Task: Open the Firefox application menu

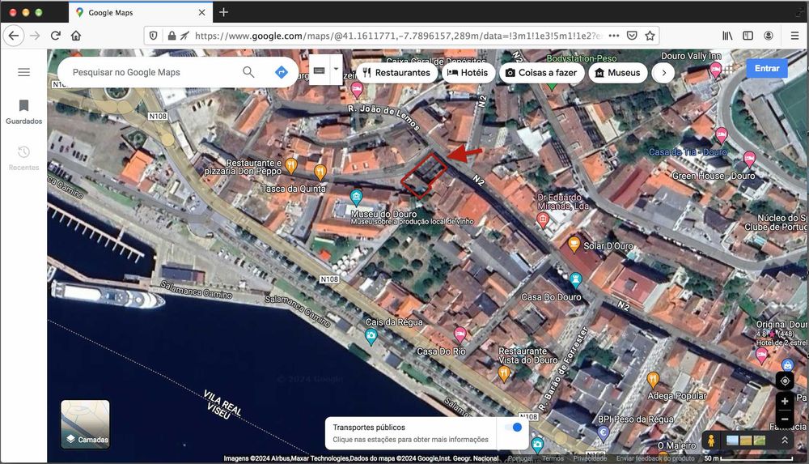Action: [x=795, y=36]
